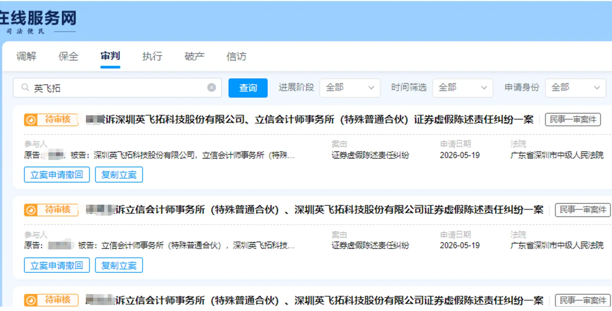Screen dimensions: 612x311
Task: Click 复制立案 in the first case card
Action: (119, 175)
